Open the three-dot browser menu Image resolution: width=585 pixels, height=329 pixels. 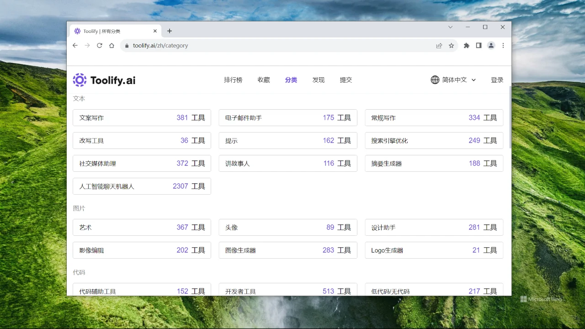click(x=503, y=45)
